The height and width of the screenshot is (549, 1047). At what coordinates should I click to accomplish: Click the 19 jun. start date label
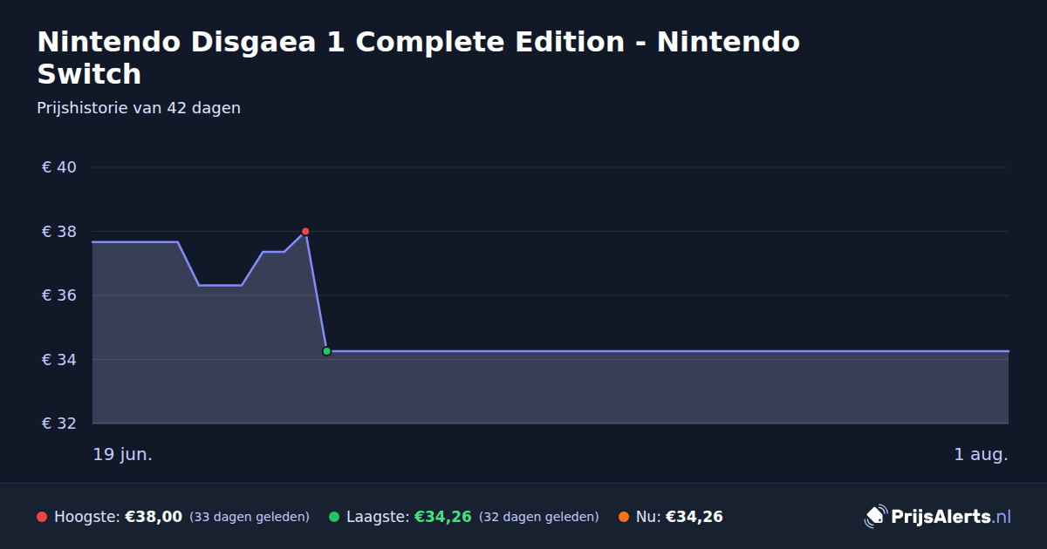click(123, 455)
